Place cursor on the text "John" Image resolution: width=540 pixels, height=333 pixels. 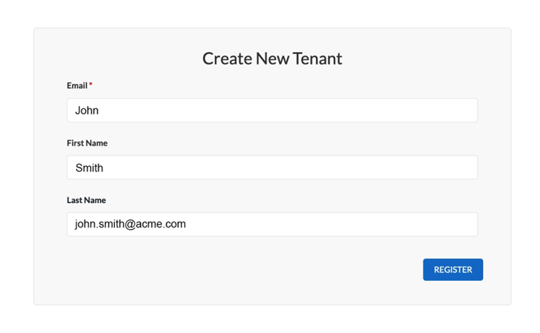coord(87,111)
